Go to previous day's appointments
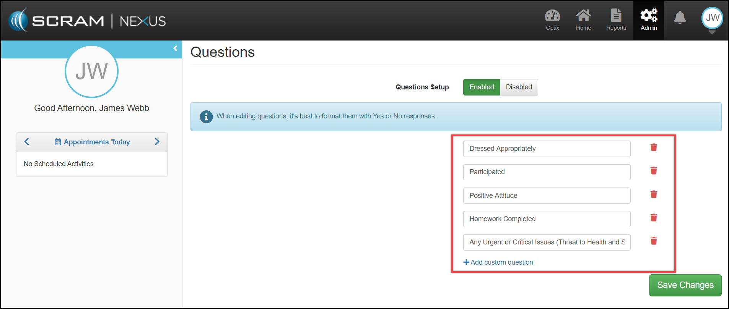This screenshot has height=309, width=729. [x=27, y=142]
